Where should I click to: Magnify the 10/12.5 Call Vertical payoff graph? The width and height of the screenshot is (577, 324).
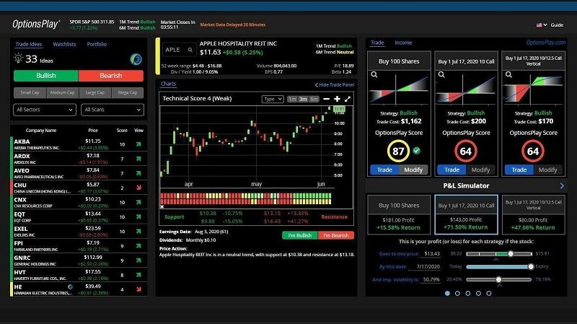point(508,75)
